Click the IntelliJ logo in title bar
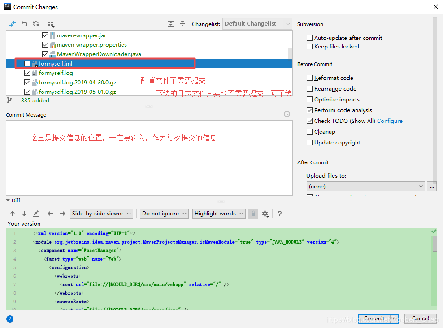This screenshot has width=443, height=328. point(8,6)
